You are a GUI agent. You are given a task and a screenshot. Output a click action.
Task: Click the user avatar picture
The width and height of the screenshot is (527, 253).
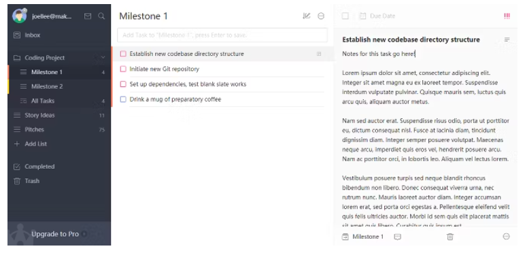19,16
